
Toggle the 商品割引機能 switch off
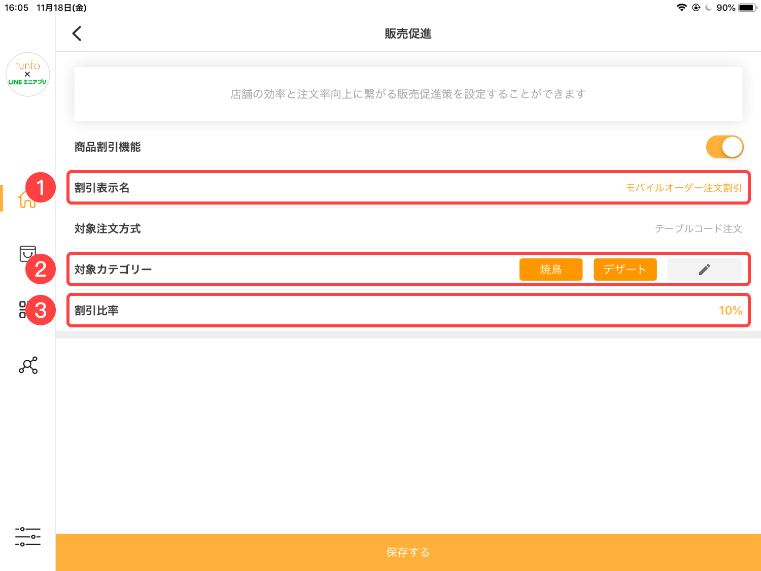(x=724, y=147)
